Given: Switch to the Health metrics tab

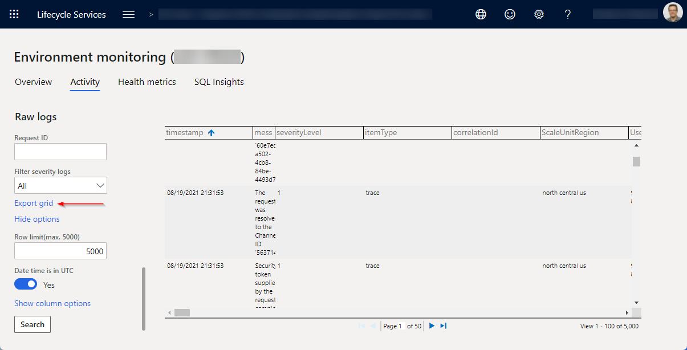Looking at the screenshot, I should tap(147, 82).
